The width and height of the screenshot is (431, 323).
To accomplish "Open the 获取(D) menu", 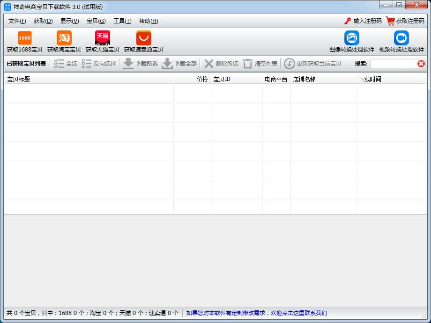I will [x=43, y=21].
